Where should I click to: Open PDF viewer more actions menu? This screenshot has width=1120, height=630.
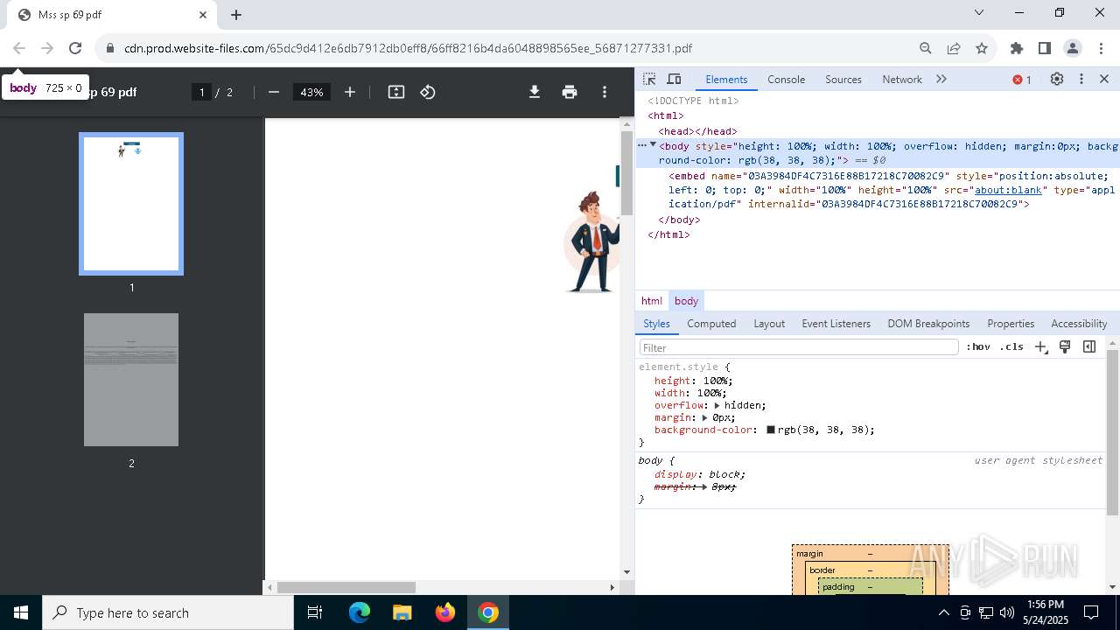pyautogui.click(x=605, y=92)
